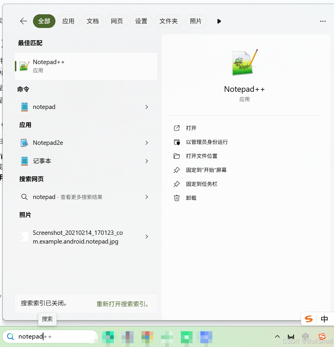This screenshot has height=347, width=334.
Task: Expand the Screenshot photo result chevron
Action: [x=147, y=237]
